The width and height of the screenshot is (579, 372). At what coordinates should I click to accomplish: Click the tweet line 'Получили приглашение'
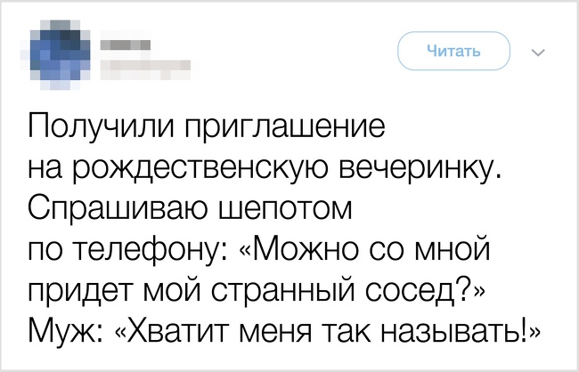click(207, 127)
